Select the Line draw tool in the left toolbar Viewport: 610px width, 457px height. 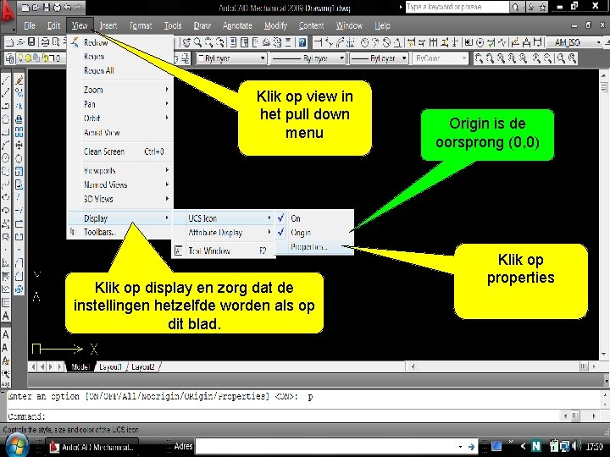(6, 80)
